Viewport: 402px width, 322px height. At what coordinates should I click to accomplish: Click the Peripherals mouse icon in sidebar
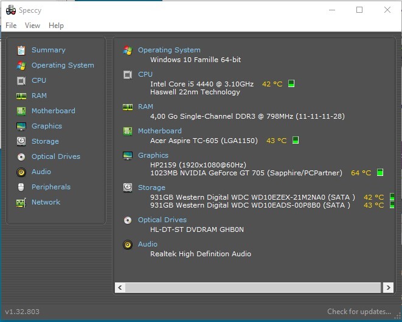[x=21, y=187]
